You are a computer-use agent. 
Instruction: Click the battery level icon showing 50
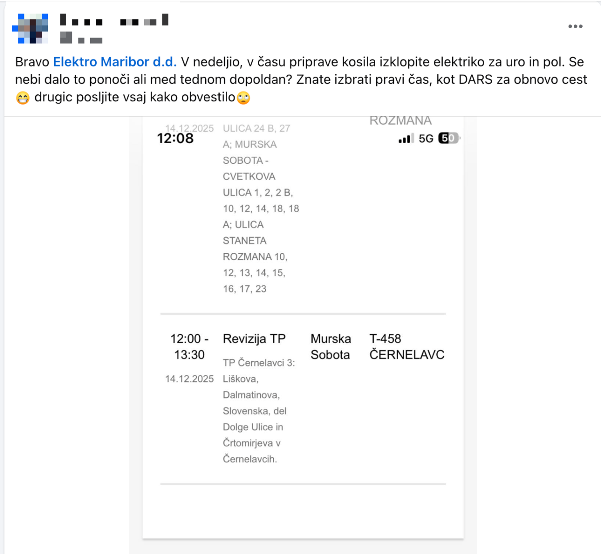448,138
